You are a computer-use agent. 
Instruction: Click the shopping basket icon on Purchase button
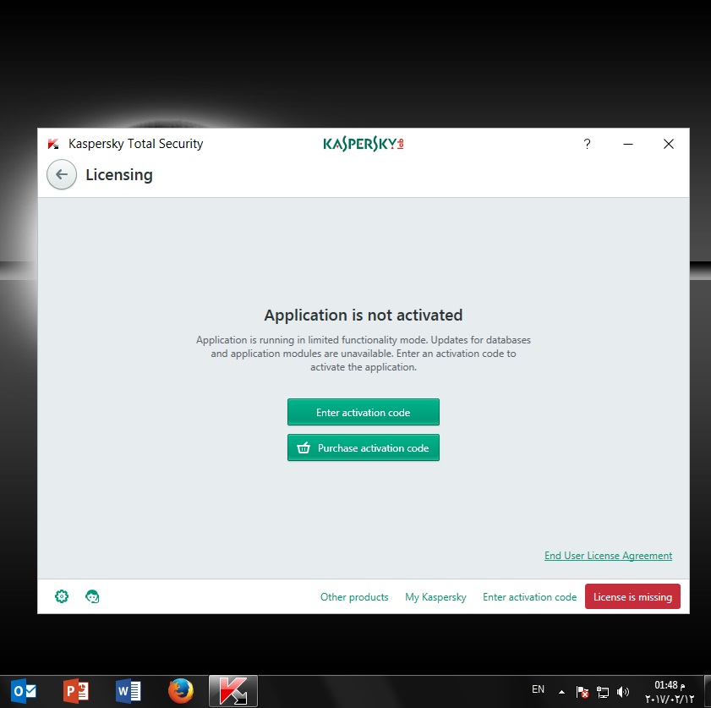[304, 447]
